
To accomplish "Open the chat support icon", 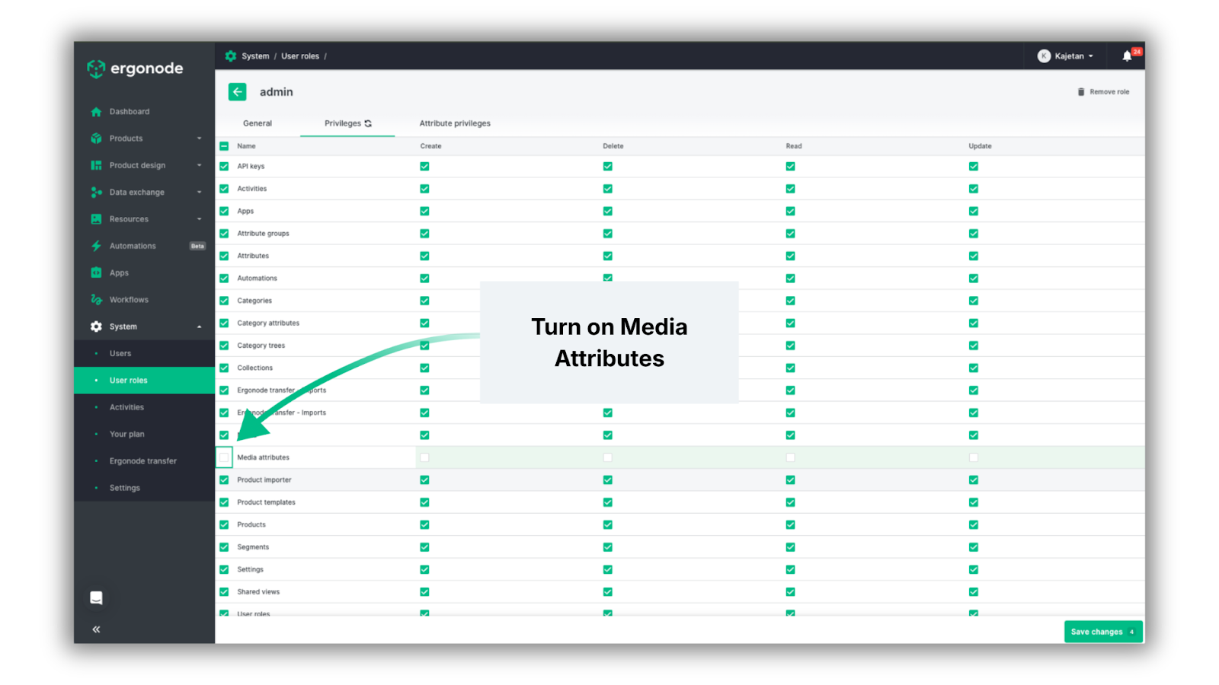I will point(96,597).
